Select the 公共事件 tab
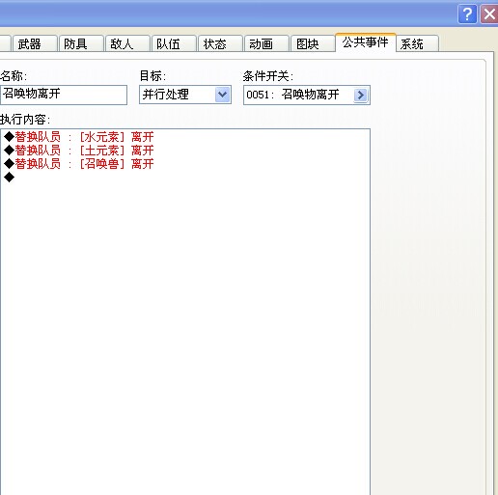 (x=366, y=42)
